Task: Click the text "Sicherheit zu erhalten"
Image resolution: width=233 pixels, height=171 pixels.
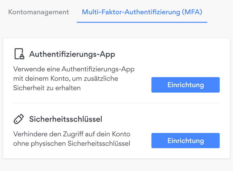Action: coord(47,88)
